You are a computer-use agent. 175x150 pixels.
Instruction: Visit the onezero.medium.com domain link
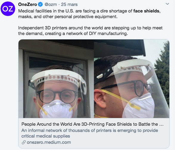pos(49,142)
